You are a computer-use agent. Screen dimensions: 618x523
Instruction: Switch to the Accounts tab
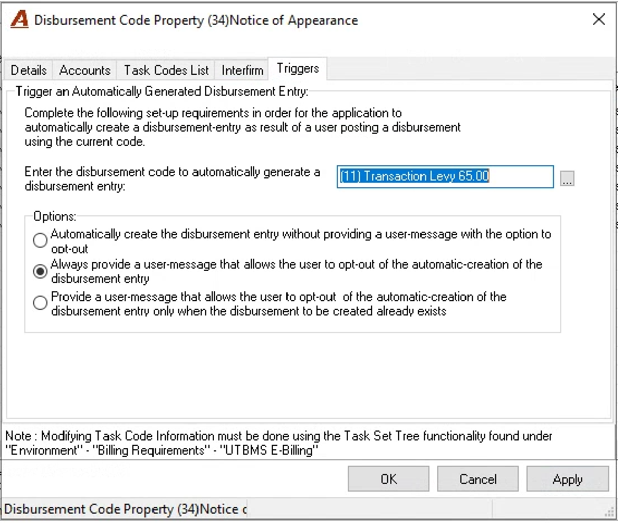[x=84, y=70]
